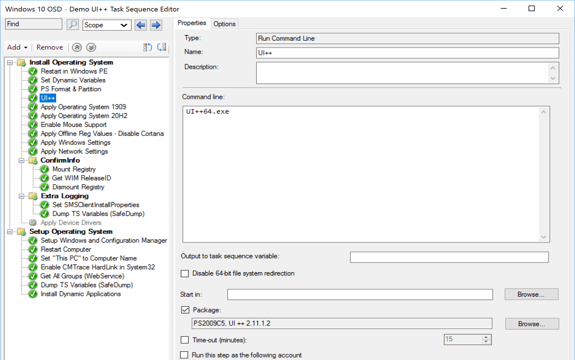Image resolution: width=575 pixels, height=360 pixels.
Task: Uncheck the Package checkbox
Action: (x=185, y=310)
